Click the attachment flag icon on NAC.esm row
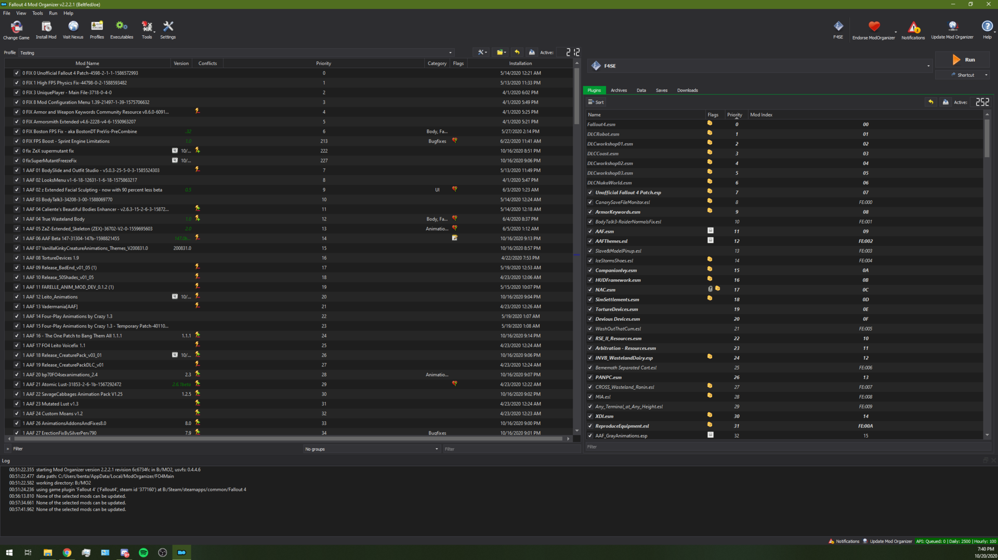Screen dimensions: 998x560 click(710, 289)
